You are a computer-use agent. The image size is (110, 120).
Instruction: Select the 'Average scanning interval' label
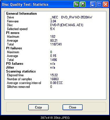pyautogui.click(x=24, y=83)
